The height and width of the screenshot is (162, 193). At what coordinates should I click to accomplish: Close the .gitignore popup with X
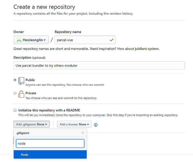83,133
